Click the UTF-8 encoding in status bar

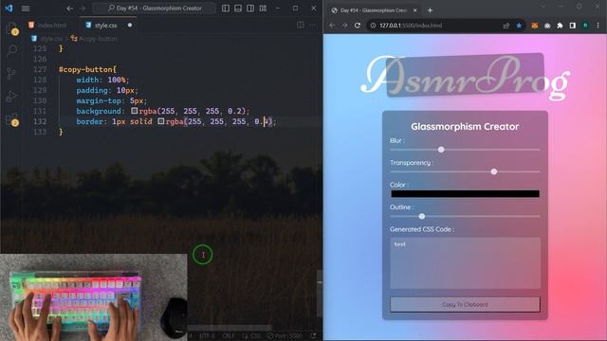pos(207,335)
